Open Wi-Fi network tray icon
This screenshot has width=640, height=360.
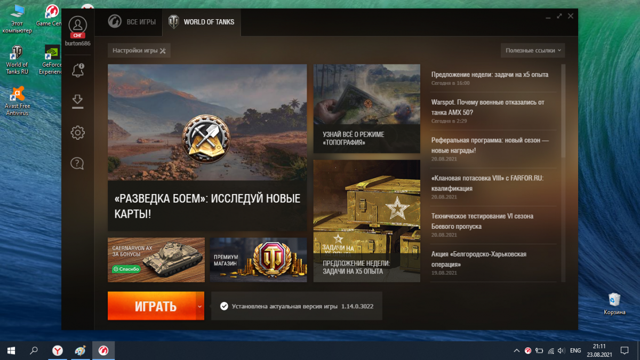(x=550, y=350)
